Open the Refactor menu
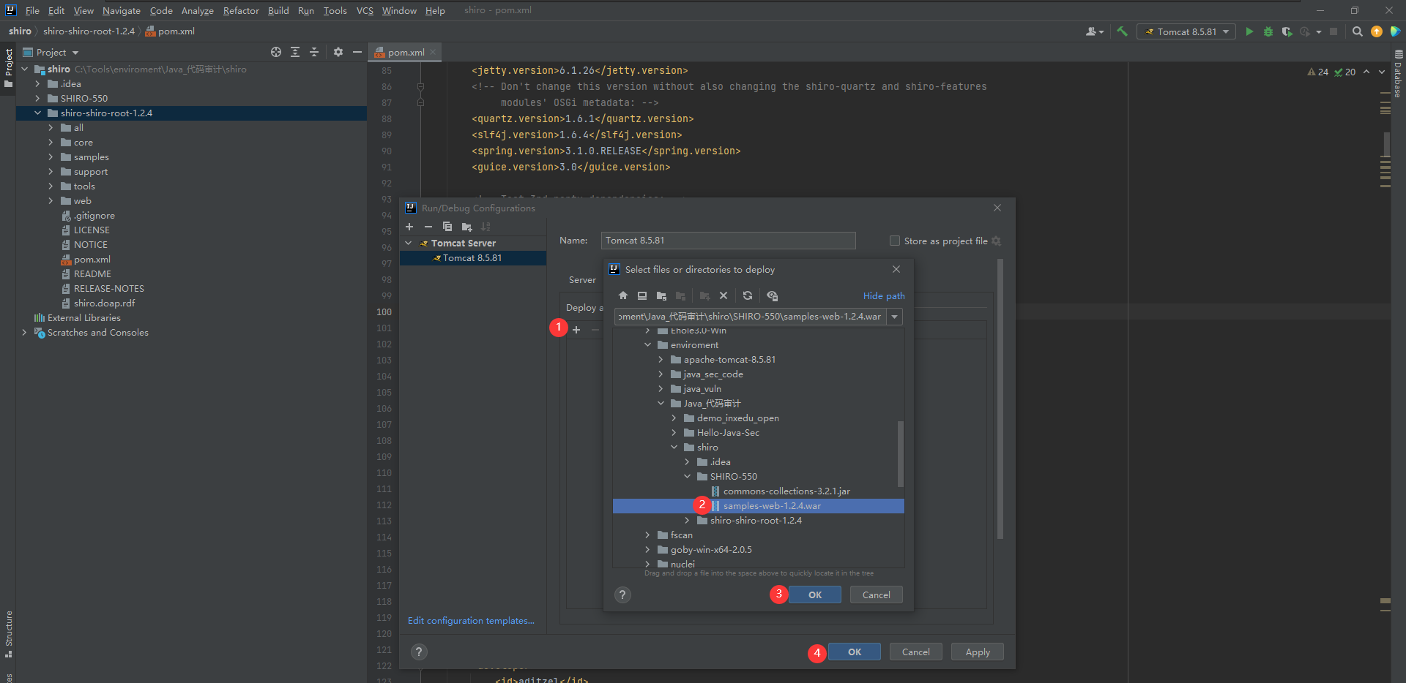1406x683 pixels. [x=241, y=10]
